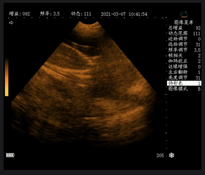
Task: Click the frame counter showing 205
Action: click(x=160, y=155)
